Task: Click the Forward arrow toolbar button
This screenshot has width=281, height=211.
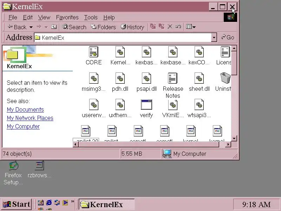Action: tap(39, 27)
